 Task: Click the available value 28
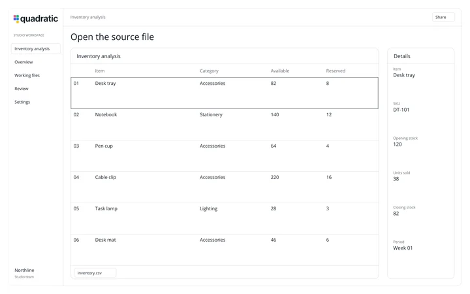pos(274,208)
